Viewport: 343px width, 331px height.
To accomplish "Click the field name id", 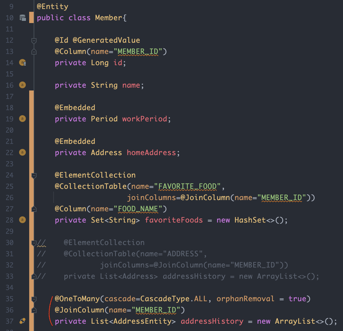I will point(118,63).
